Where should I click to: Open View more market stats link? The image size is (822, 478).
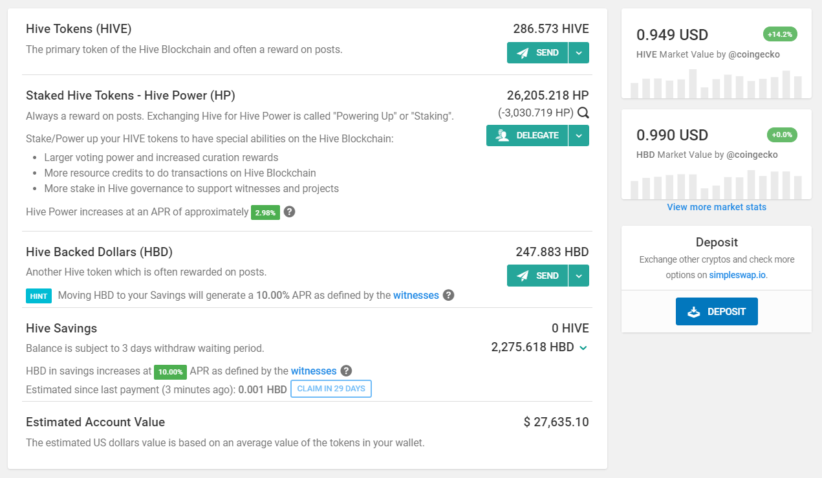click(717, 207)
